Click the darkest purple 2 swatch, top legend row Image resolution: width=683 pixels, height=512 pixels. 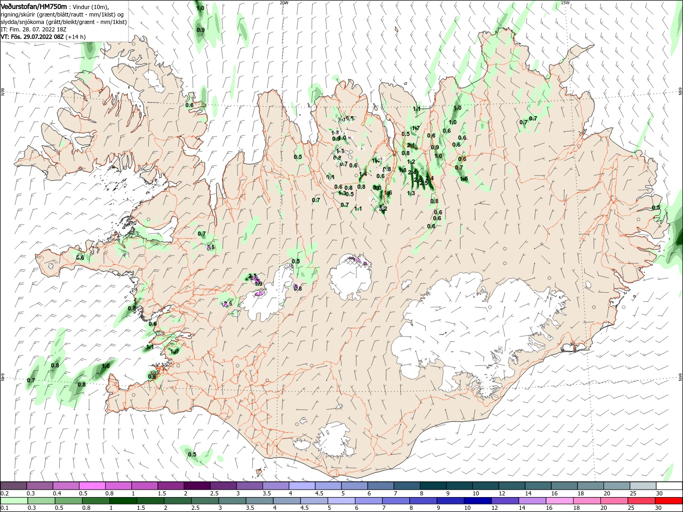click(196, 486)
